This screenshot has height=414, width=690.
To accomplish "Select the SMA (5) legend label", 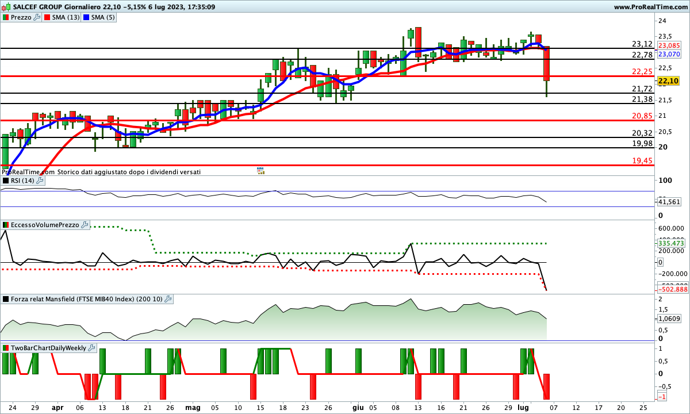I will [x=103, y=17].
